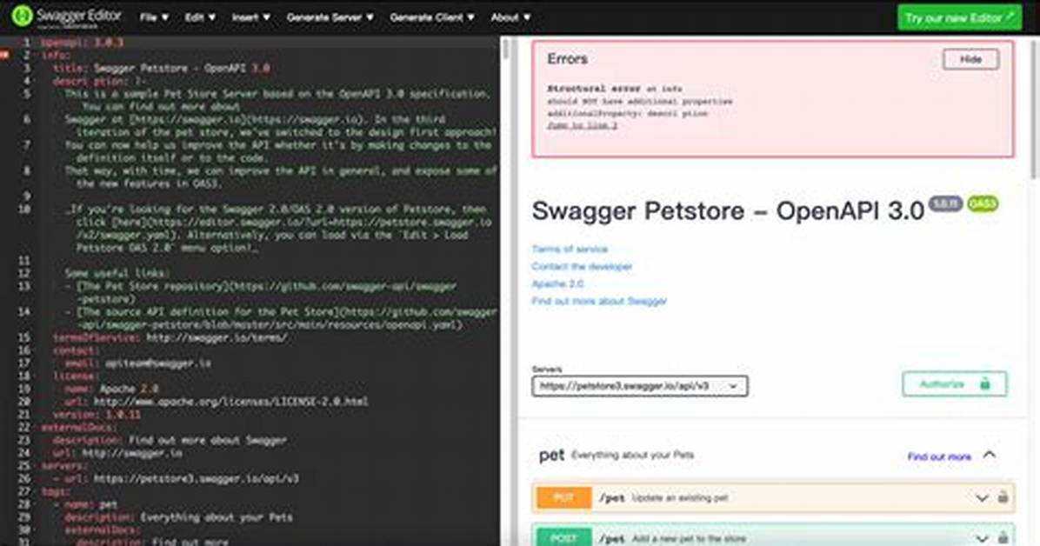The image size is (1040, 546).
Task: Open the Terms of service link
Action: [569, 249]
